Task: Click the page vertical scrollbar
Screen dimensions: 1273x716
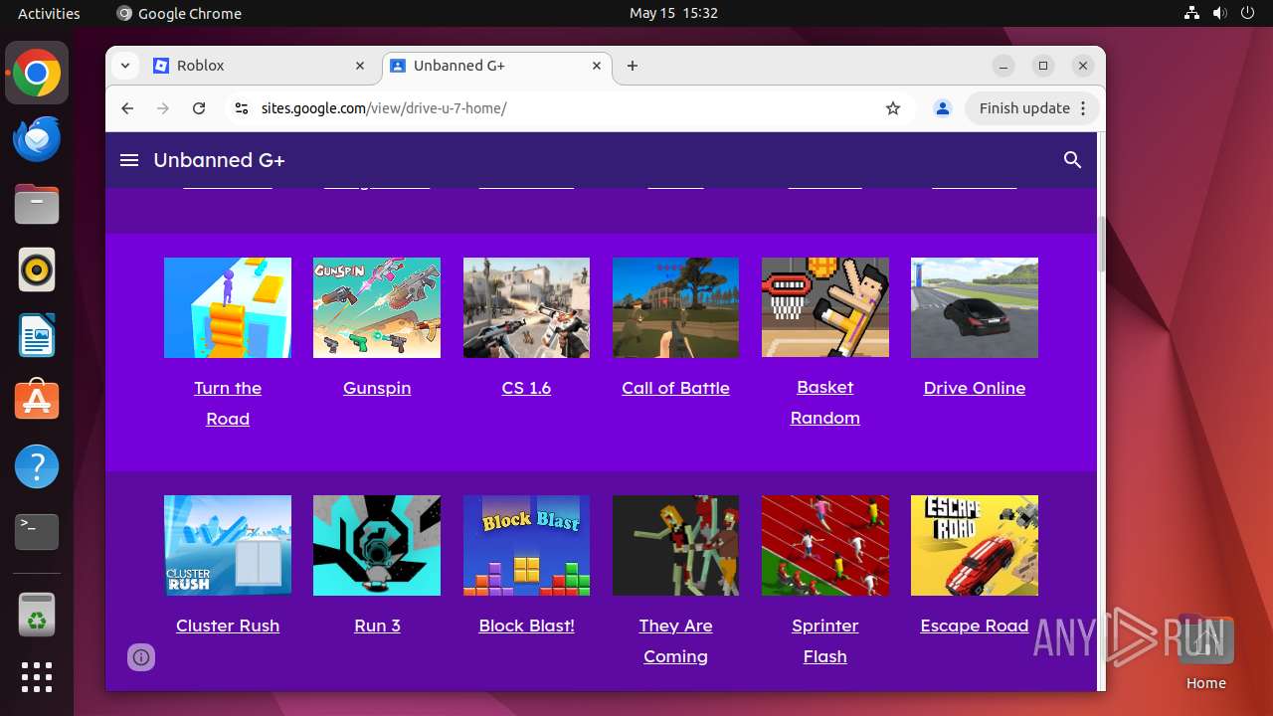Action: (1101, 244)
